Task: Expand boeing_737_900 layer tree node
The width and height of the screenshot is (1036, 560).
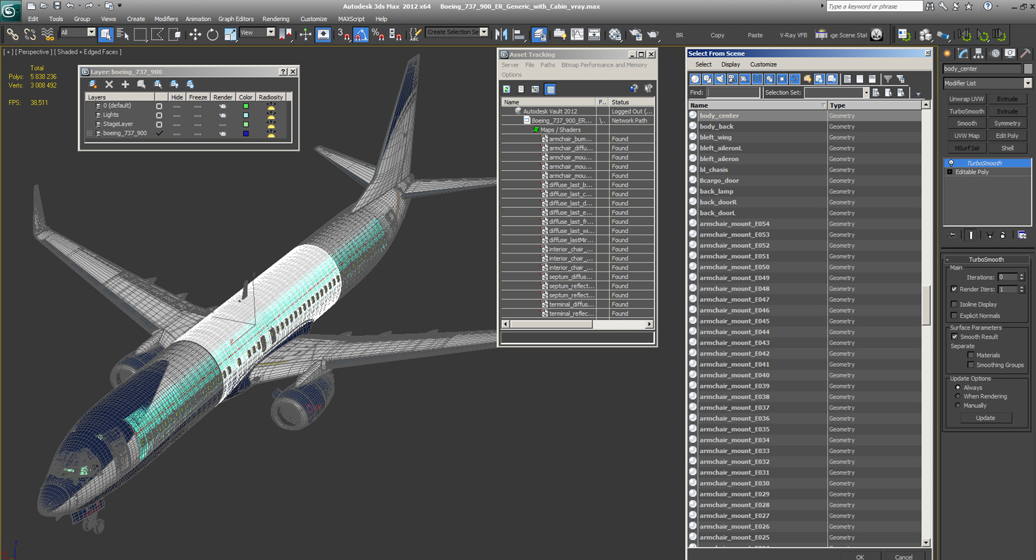Action: click(x=90, y=133)
